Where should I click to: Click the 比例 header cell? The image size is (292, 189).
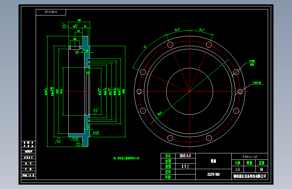(x=237, y=163)
